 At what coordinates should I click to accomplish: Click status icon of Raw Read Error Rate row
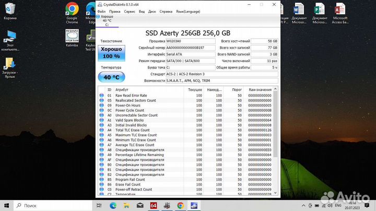(x=102, y=96)
